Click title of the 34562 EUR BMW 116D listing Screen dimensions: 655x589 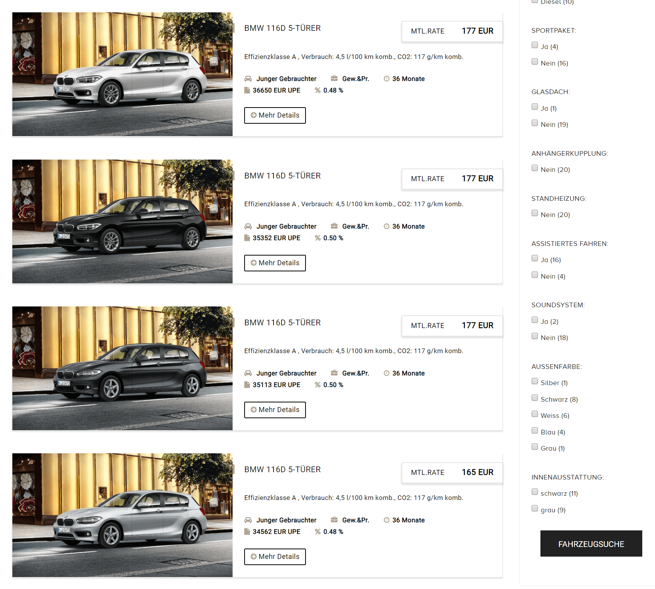coord(282,470)
